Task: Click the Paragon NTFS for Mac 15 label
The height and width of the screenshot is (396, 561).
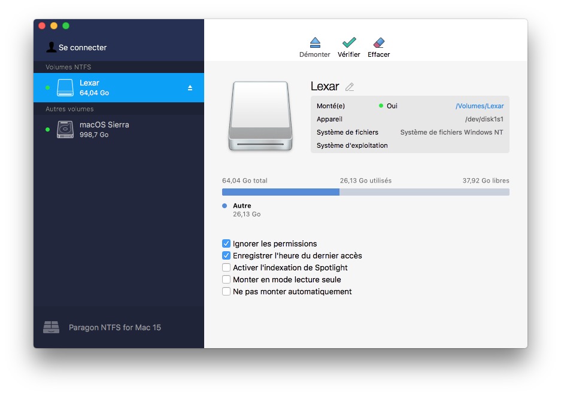Action: pos(115,327)
